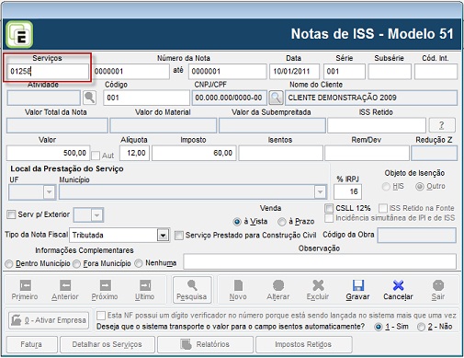Open the Relatórios button
This screenshot has width=464, height=358.
click(x=205, y=344)
